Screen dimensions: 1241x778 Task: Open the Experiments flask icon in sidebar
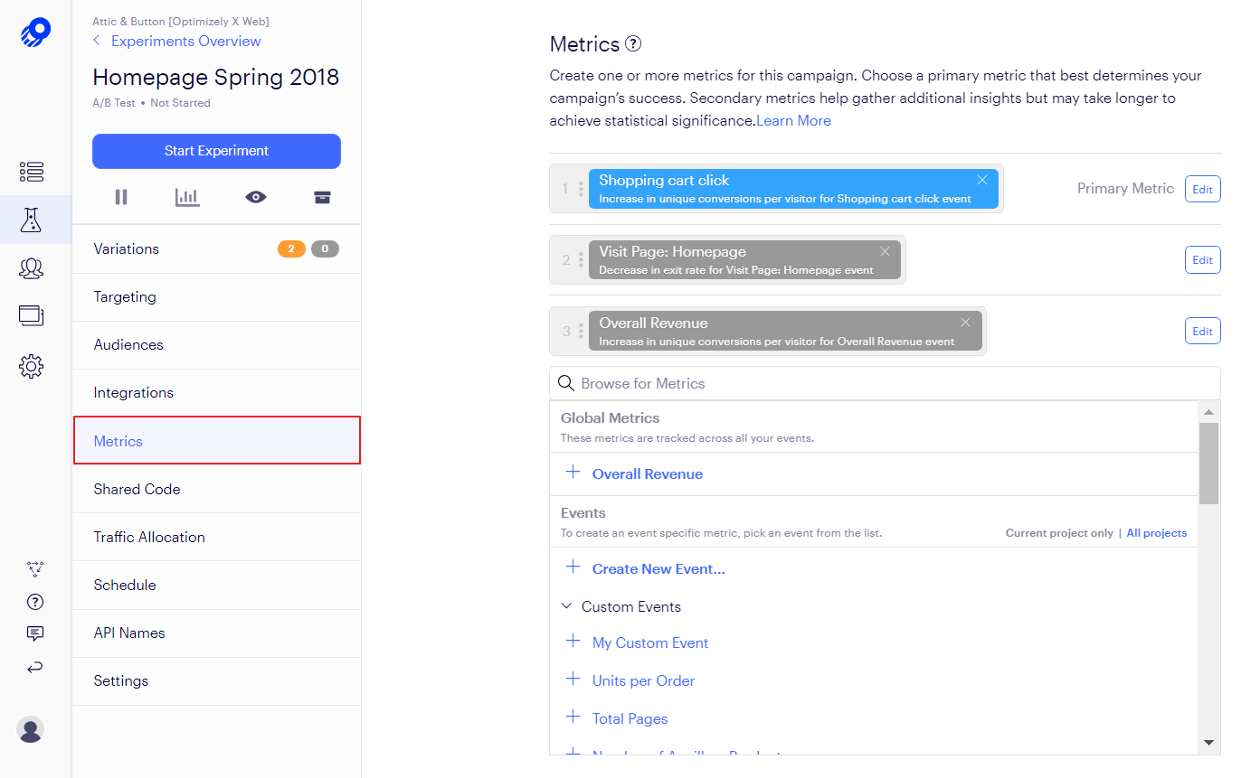point(31,220)
